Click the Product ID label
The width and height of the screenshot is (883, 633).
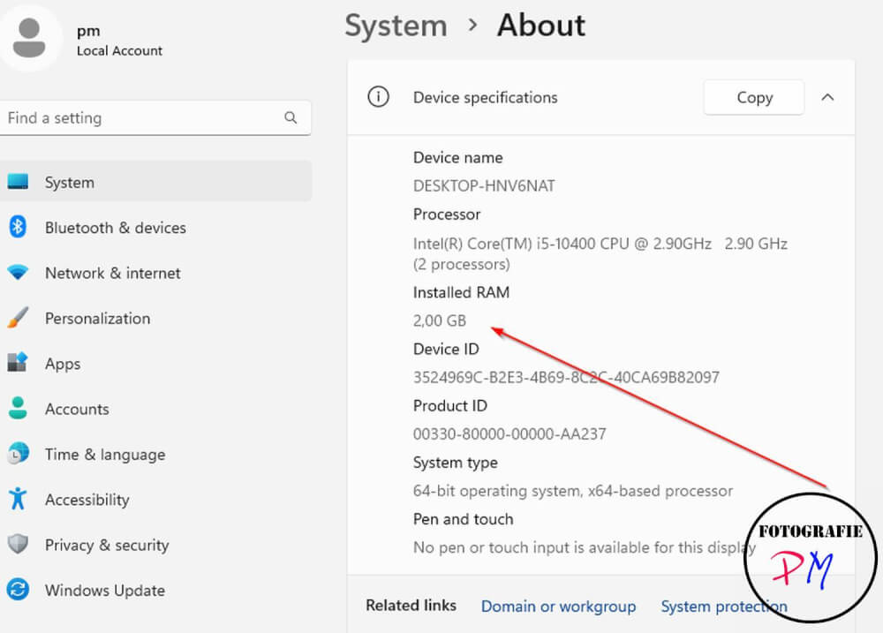[x=450, y=405]
